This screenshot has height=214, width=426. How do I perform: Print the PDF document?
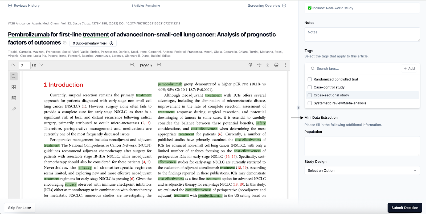276,65
